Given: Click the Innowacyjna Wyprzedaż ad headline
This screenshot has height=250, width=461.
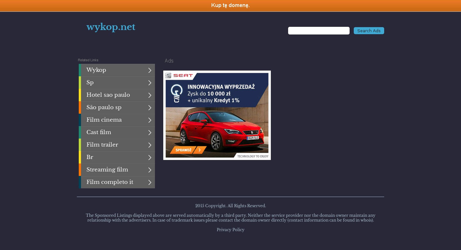Looking at the screenshot, I should point(221,87).
